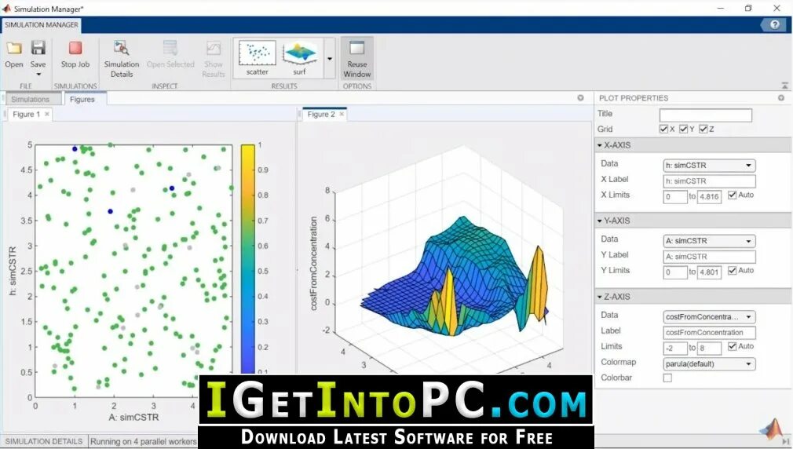Click the status bar end arrow icon

coord(784,441)
